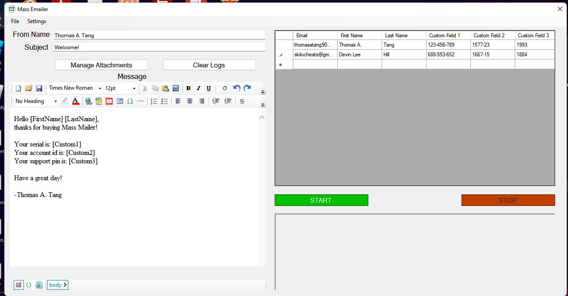The image size is (568, 296).
Task: Click the 123-456-789 cell
Action: point(448,45)
